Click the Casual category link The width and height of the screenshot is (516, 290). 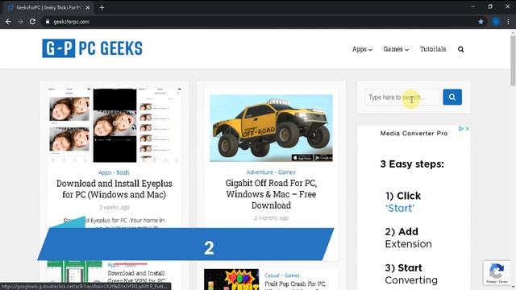pos(272,275)
